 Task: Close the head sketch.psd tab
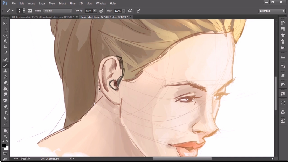point(131,17)
